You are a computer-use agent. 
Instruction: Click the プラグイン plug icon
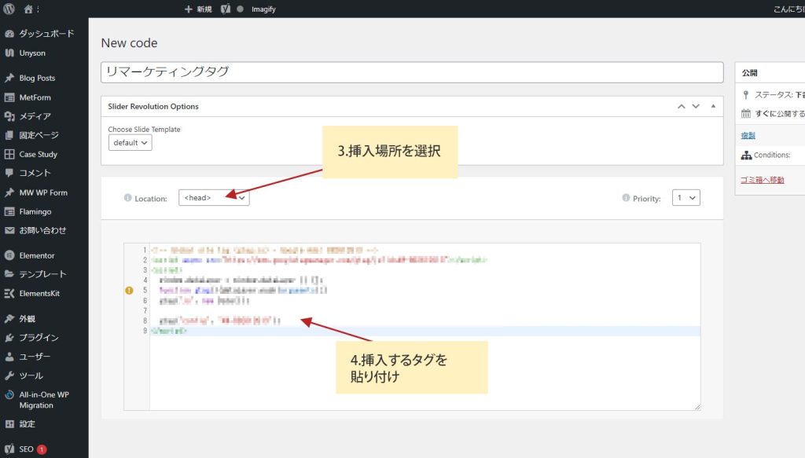pyautogui.click(x=9, y=338)
